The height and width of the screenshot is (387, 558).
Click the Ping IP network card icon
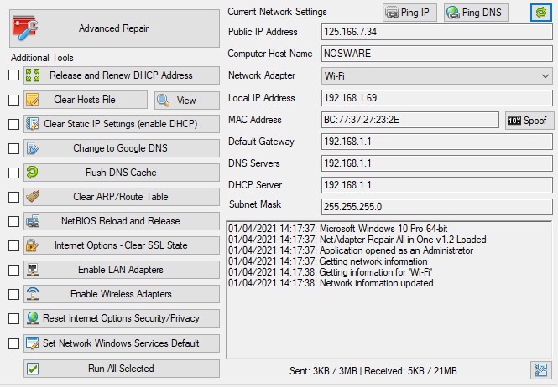[392, 13]
